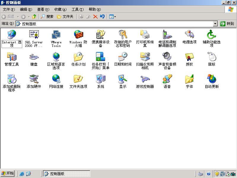Open the 文件(F) menu
237x178 pixels.
click(9, 9)
